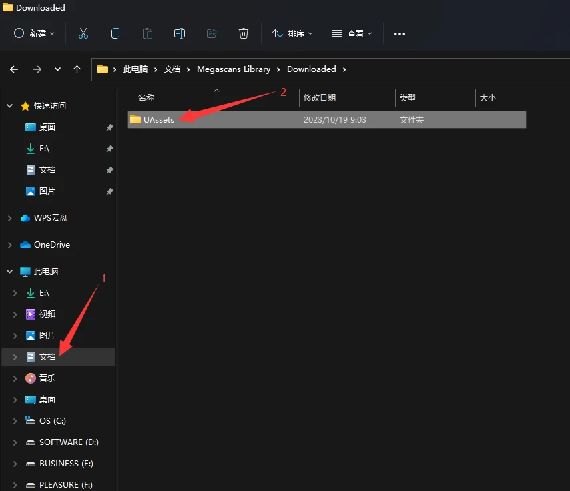The image size is (570, 491).
Task: Click the Paste clipboard icon
Action: (148, 33)
